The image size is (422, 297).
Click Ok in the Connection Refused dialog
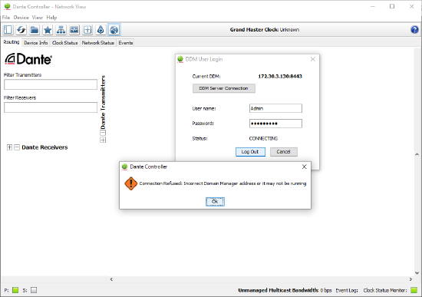point(215,201)
